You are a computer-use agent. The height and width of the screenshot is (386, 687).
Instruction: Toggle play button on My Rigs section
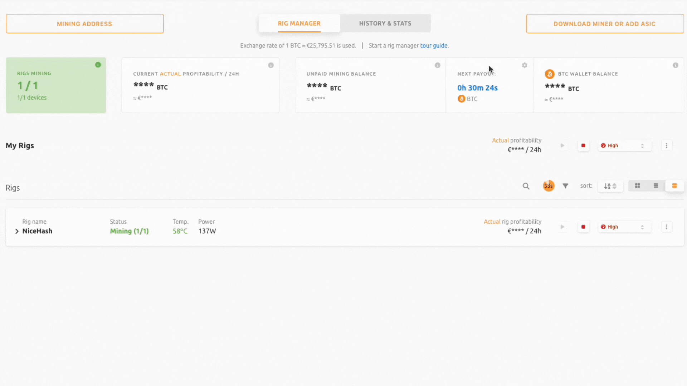click(x=562, y=145)
